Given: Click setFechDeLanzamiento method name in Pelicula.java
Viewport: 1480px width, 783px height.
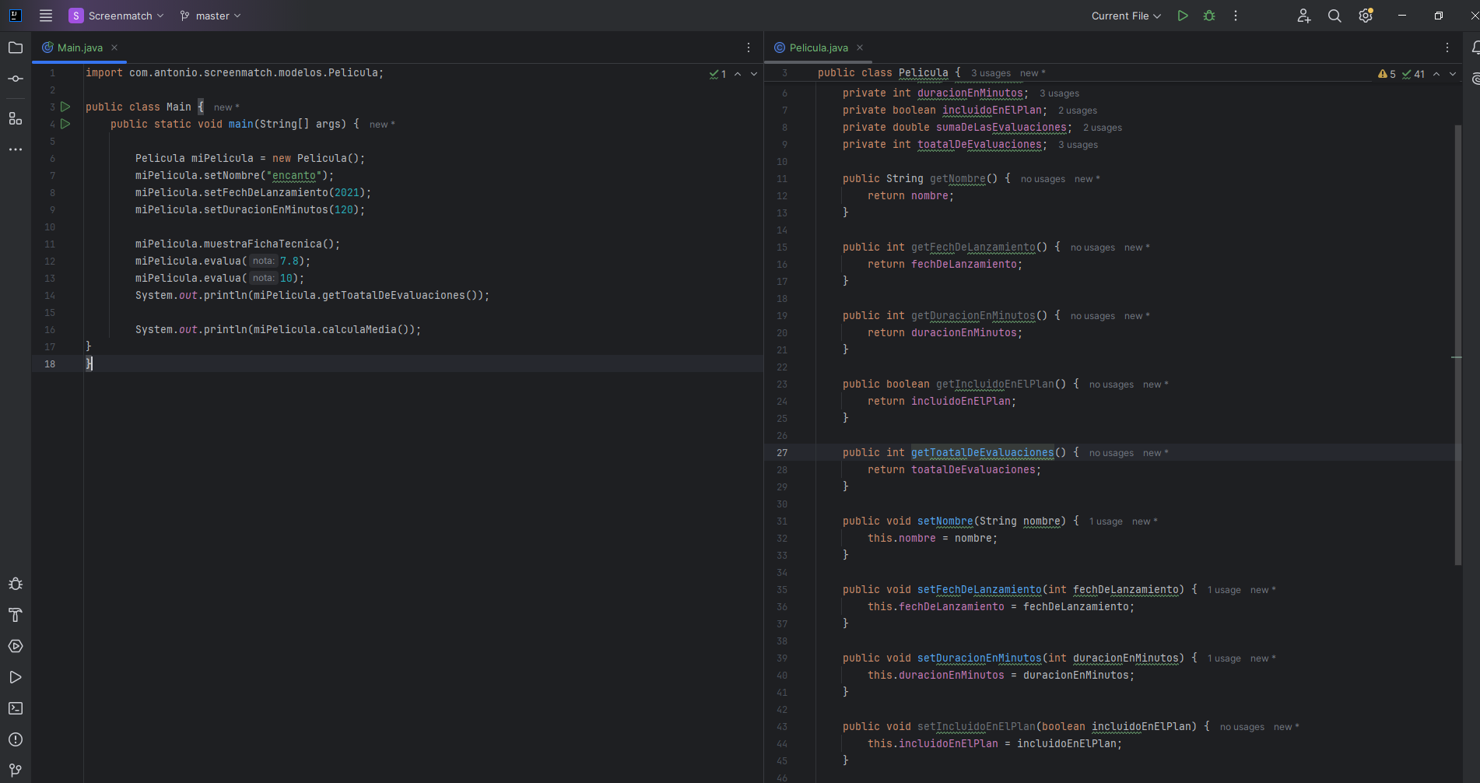Looking at the screenshot, I should pos(979,589).
